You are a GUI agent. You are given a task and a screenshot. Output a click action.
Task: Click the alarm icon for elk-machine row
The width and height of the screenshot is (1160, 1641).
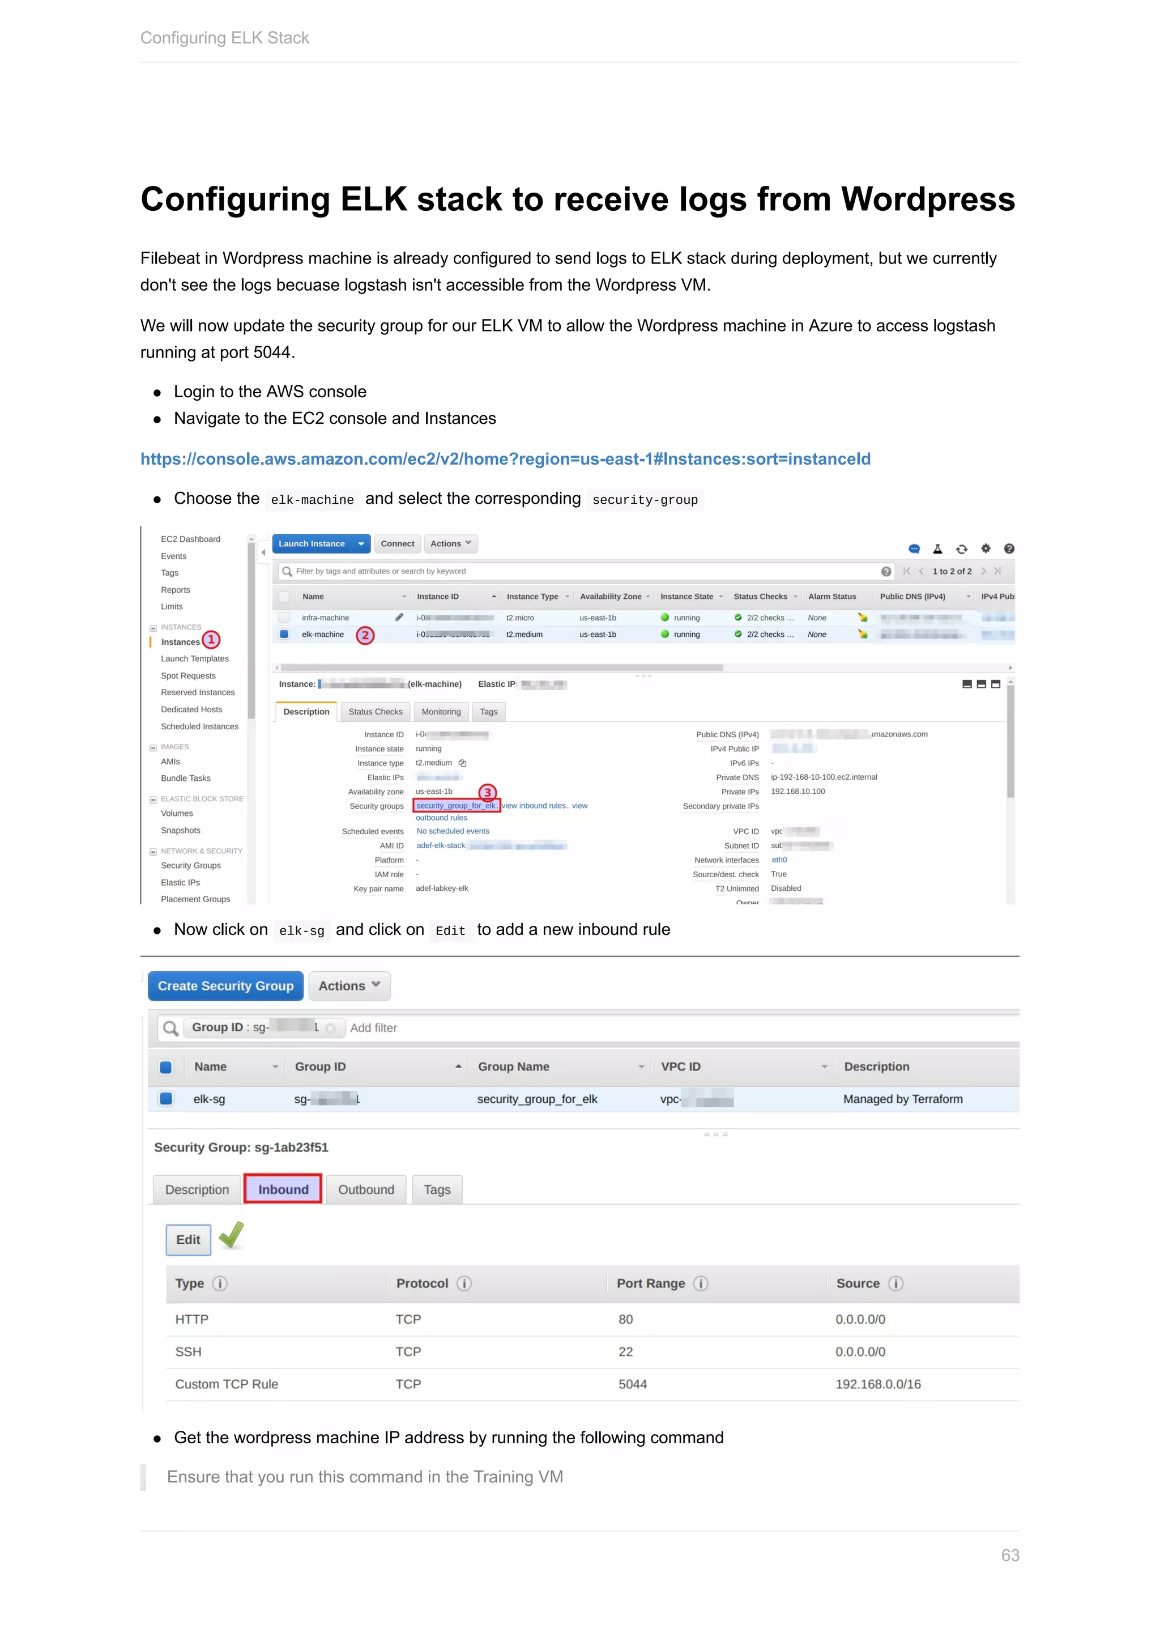tap(863, 634)
